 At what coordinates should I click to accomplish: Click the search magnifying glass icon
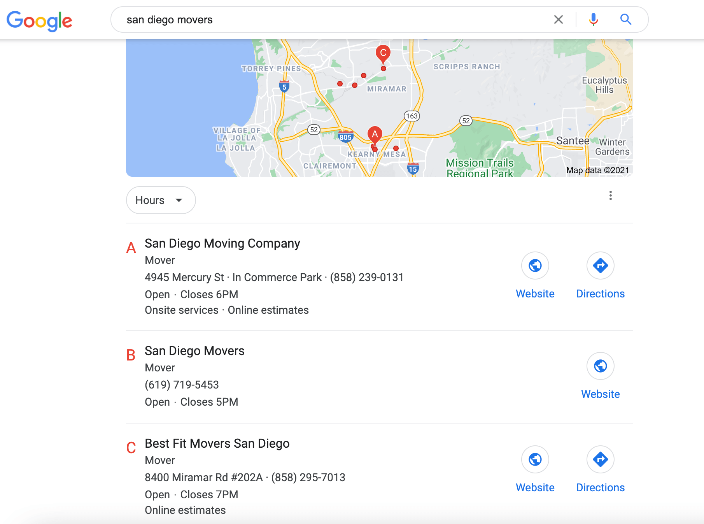click(x=626, y=19)
